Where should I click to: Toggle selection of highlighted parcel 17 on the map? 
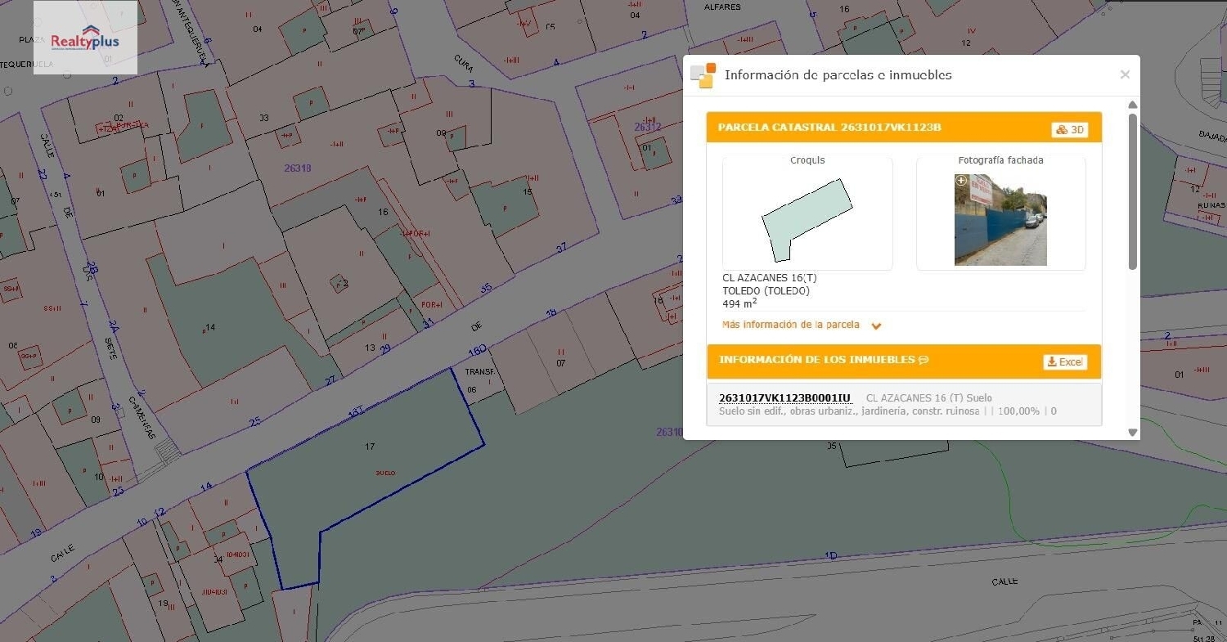coord(369,447)
